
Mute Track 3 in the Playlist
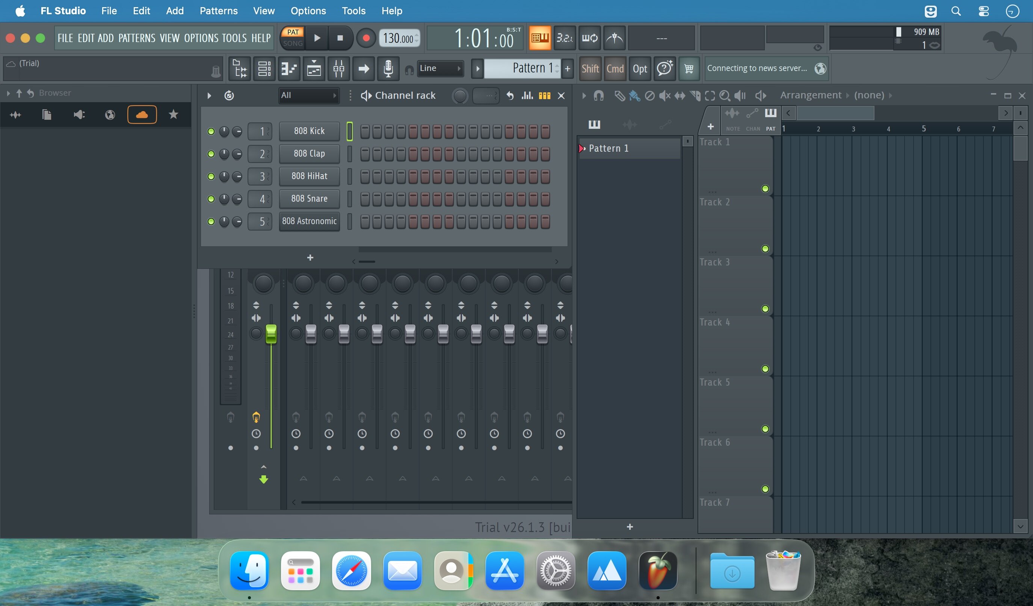[x=765, y=309]
